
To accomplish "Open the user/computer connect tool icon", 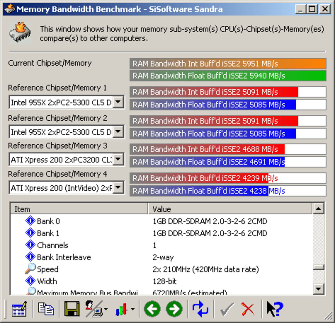I will coord(94,309).
